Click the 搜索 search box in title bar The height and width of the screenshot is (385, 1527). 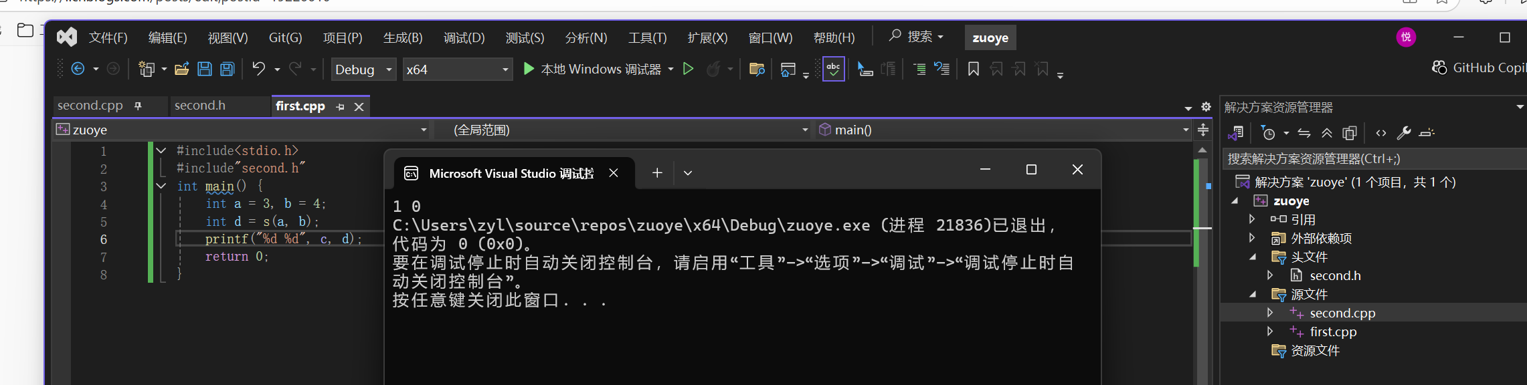click(x=916, y=37)
